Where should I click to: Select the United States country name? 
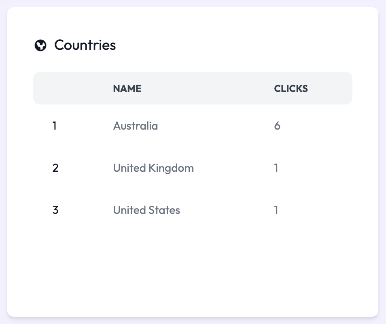(x=146, y=210)
